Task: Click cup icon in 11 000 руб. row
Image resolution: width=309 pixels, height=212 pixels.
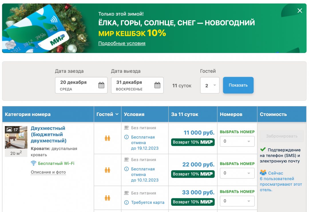Action: (x=126, y=128)
